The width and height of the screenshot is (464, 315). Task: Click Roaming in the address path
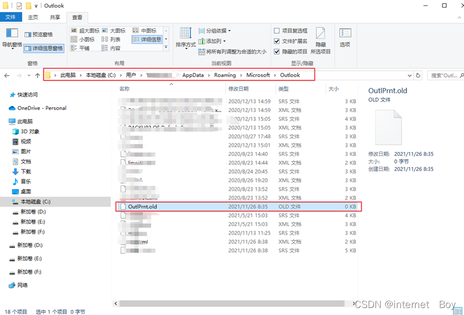point(225,75)
